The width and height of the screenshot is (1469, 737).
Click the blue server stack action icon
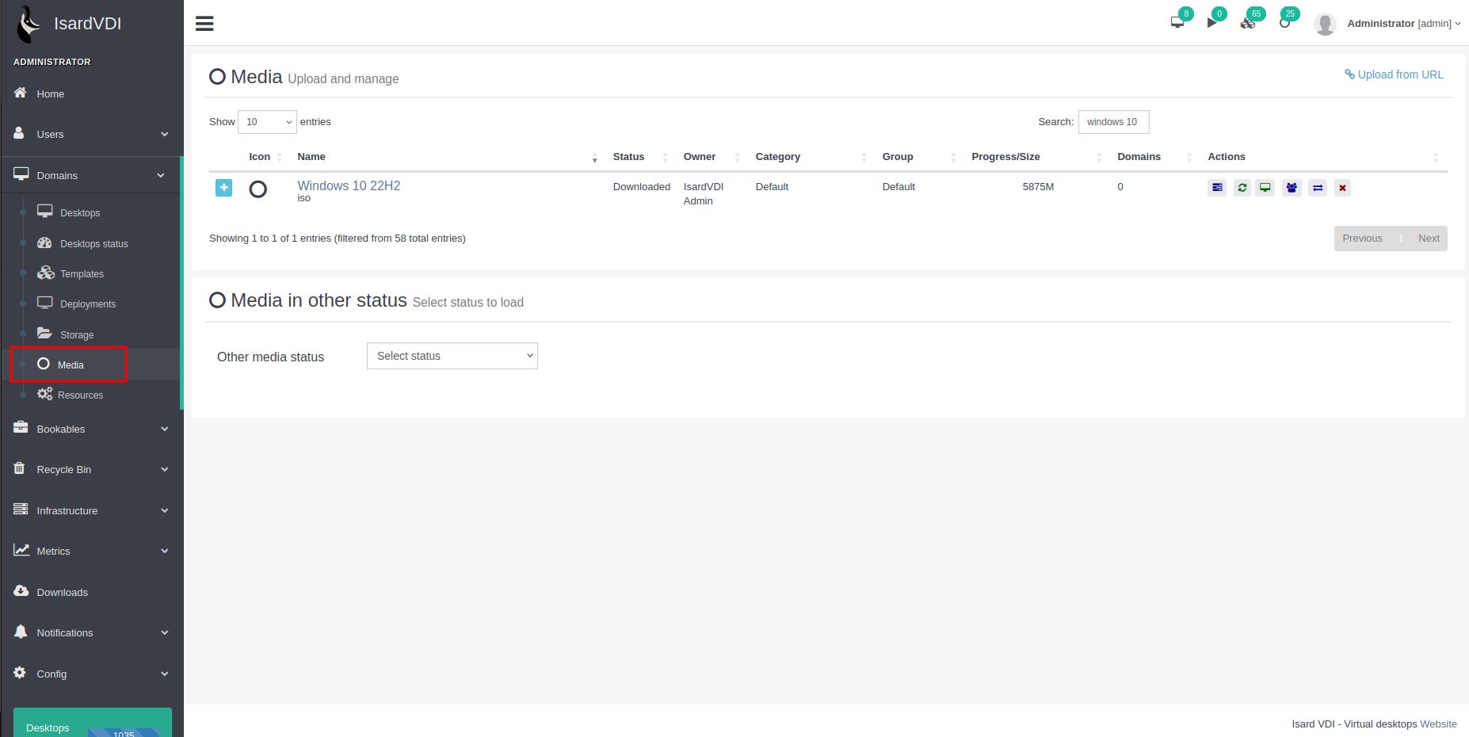pos(1217,188)
